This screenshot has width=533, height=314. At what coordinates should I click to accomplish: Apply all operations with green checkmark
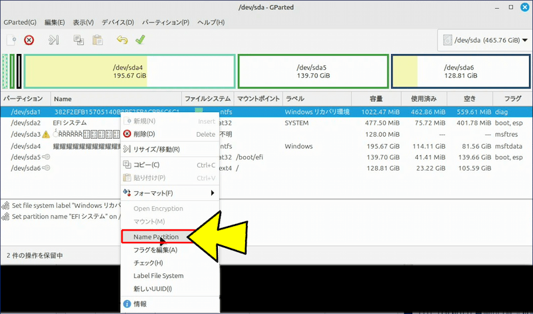pos(140,40)
